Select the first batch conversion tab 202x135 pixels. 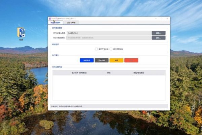[56, 23]
